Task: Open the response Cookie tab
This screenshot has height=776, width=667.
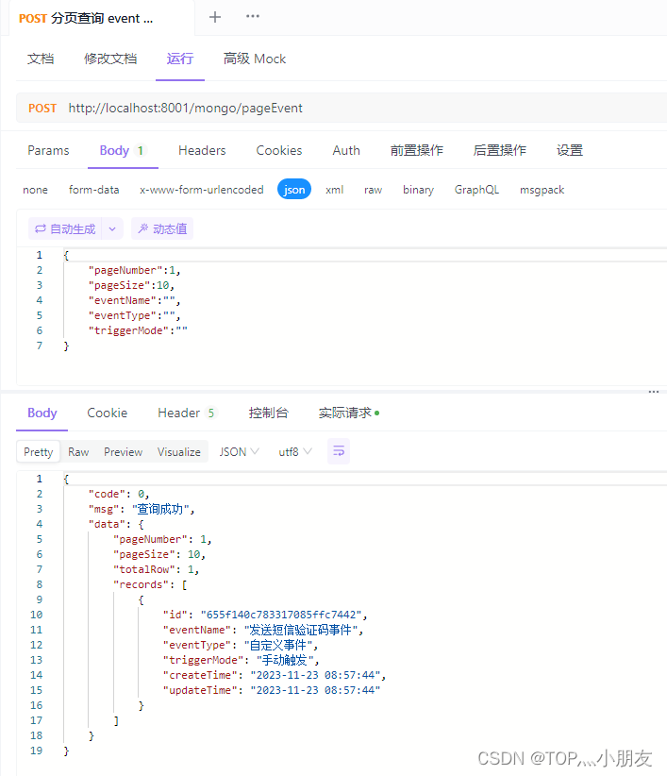Action: click(108, 413)
